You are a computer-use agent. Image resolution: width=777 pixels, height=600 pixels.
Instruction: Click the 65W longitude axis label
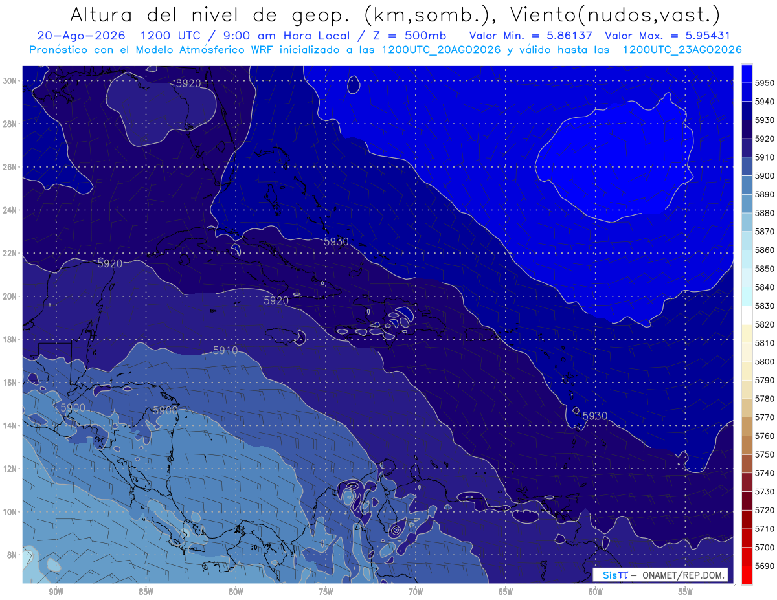(x=506, y=592)
